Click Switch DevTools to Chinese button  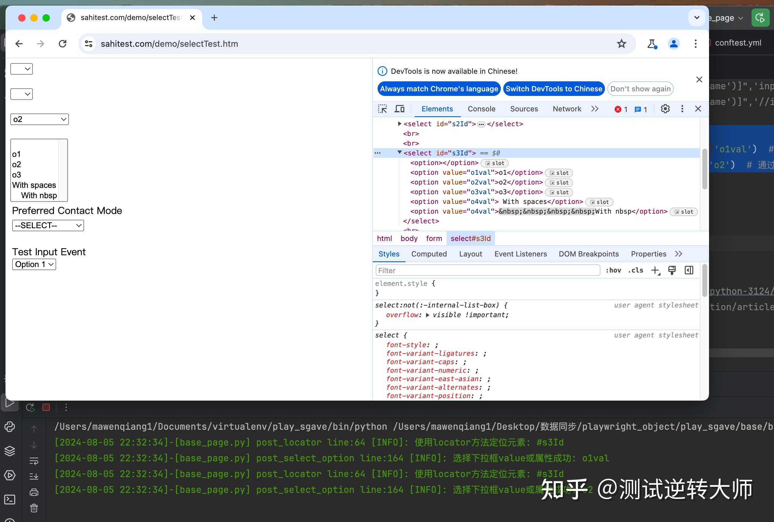click(554, 89)
